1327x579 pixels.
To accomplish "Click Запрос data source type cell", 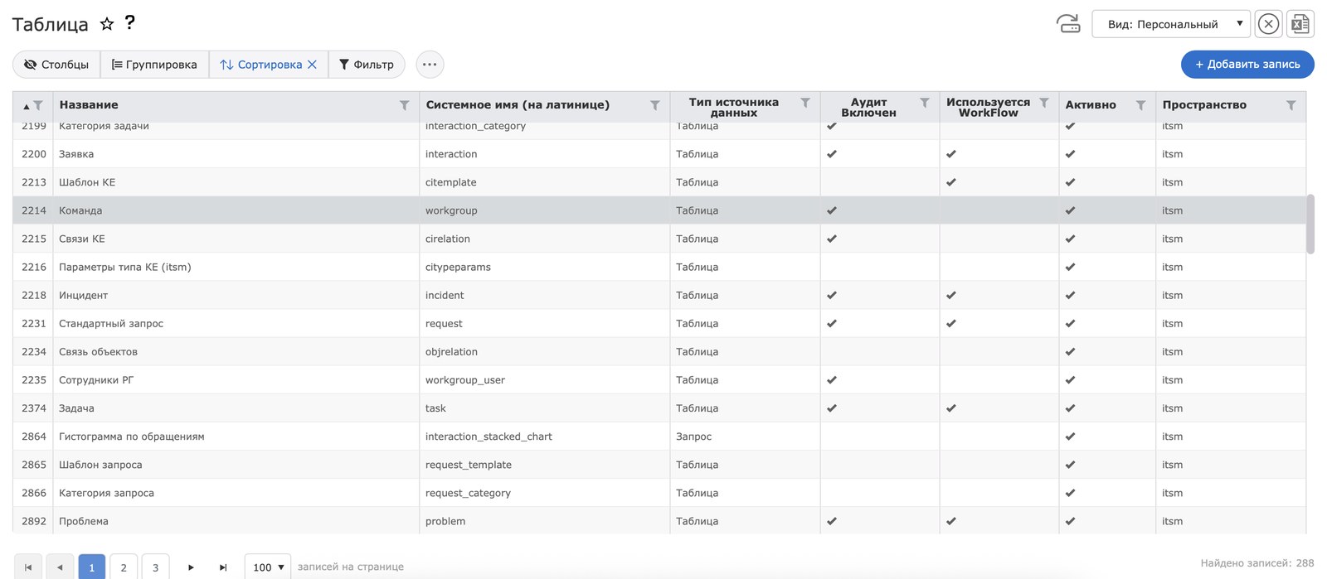I will [x=745, y=437].
